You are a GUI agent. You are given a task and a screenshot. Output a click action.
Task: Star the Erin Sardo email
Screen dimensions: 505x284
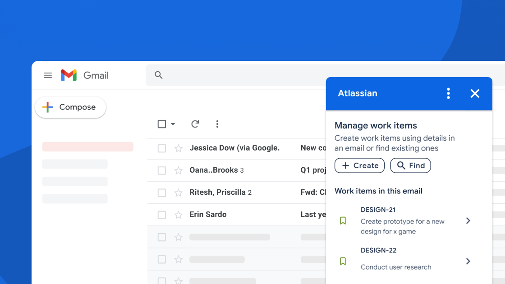tap(179, 215)
